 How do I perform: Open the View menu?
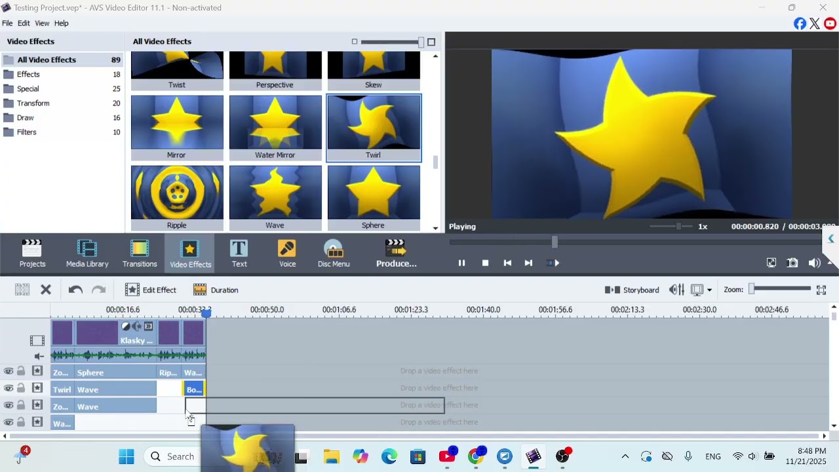42,23
